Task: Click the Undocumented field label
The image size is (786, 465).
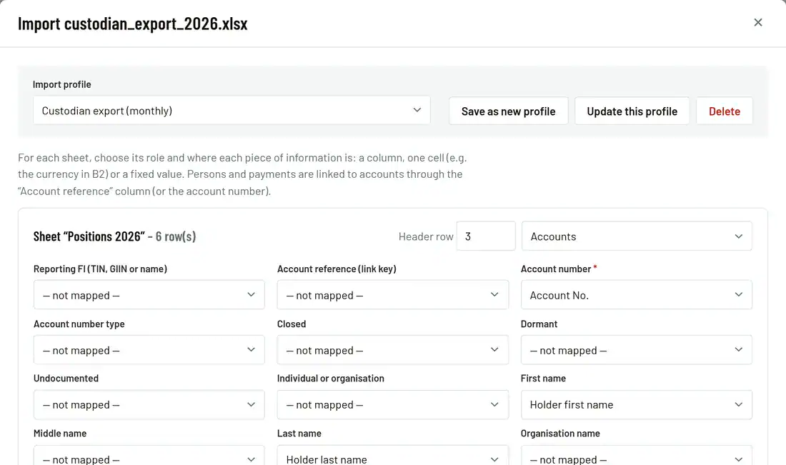Action: pos(66,379)
